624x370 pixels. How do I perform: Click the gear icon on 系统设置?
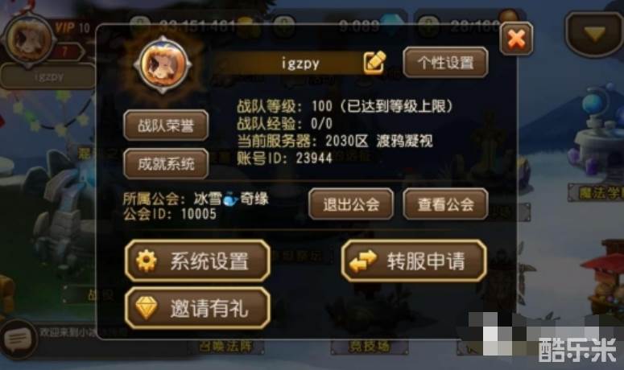(x=147, y=261)
